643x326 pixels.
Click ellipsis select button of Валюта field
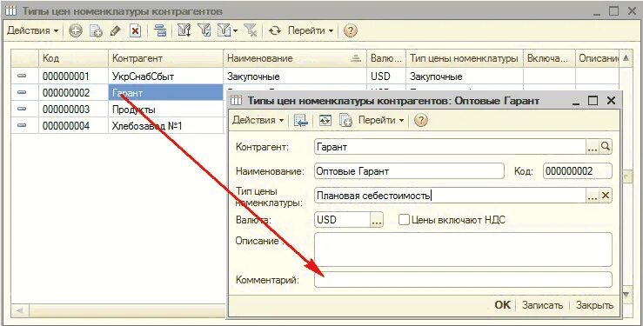tap(377, 220)
